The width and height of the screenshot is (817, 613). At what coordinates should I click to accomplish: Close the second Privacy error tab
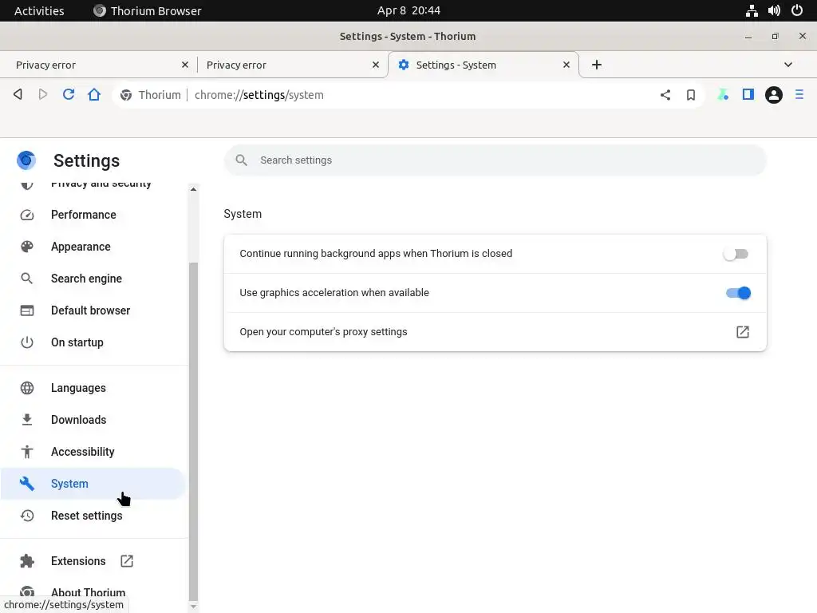click(x=376, y=65)
